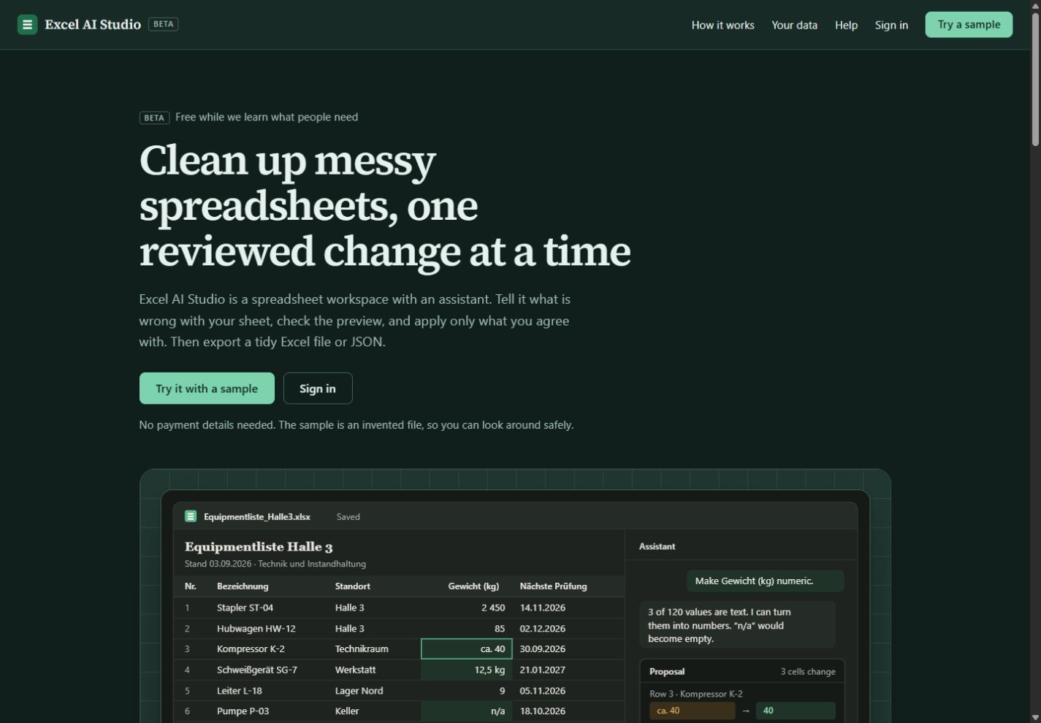Click Sign in in the top navigation
This screenshot has width=1041, height=723.
coord(891,25)
